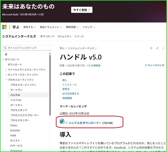This screenshot has width=167, height=152.
Task: Click the 7人の寄稿者 contributors link
Action: tap(94, 65)
